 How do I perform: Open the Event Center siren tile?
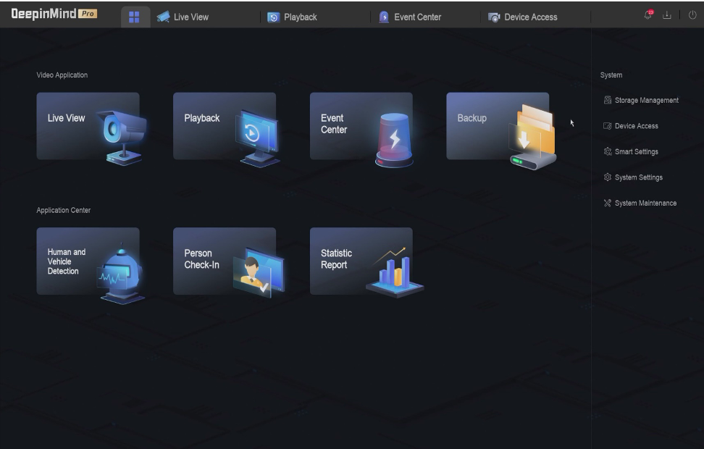coord(361,126)
